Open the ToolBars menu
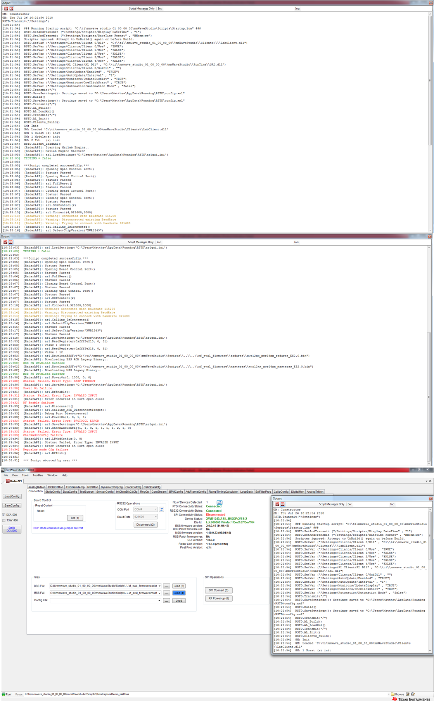The width and height of the screenshot is (434, 701). 38,475
